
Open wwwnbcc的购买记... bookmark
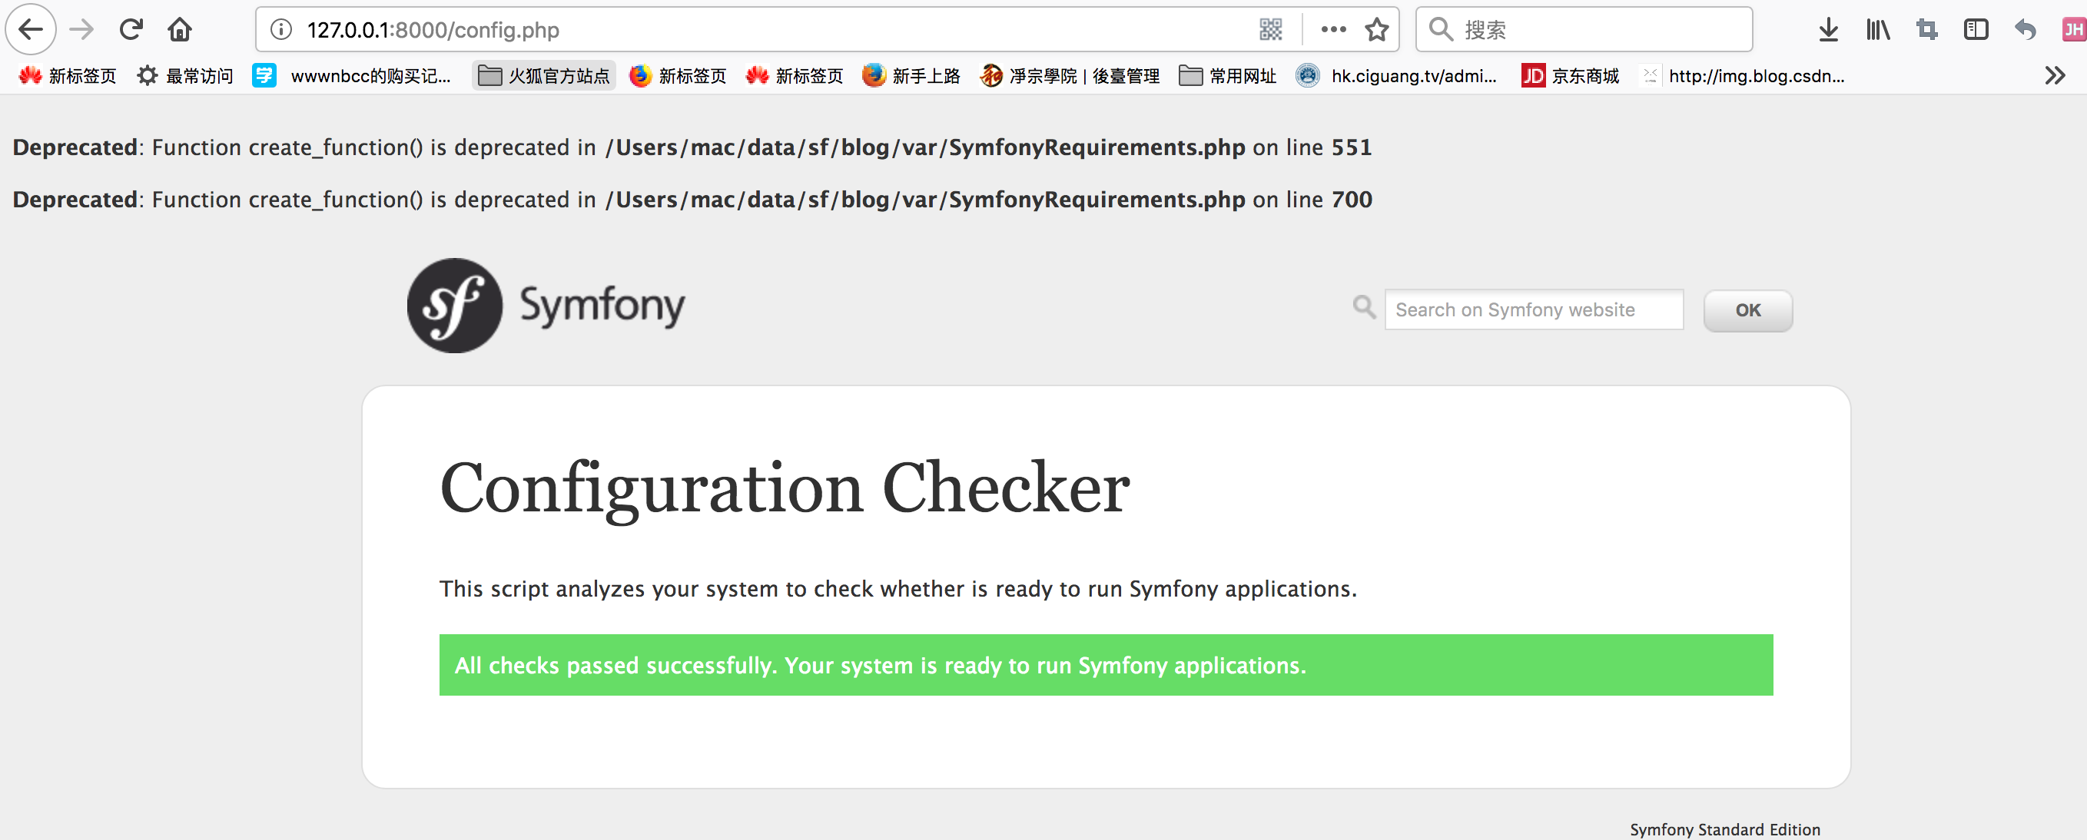point(352,76)
